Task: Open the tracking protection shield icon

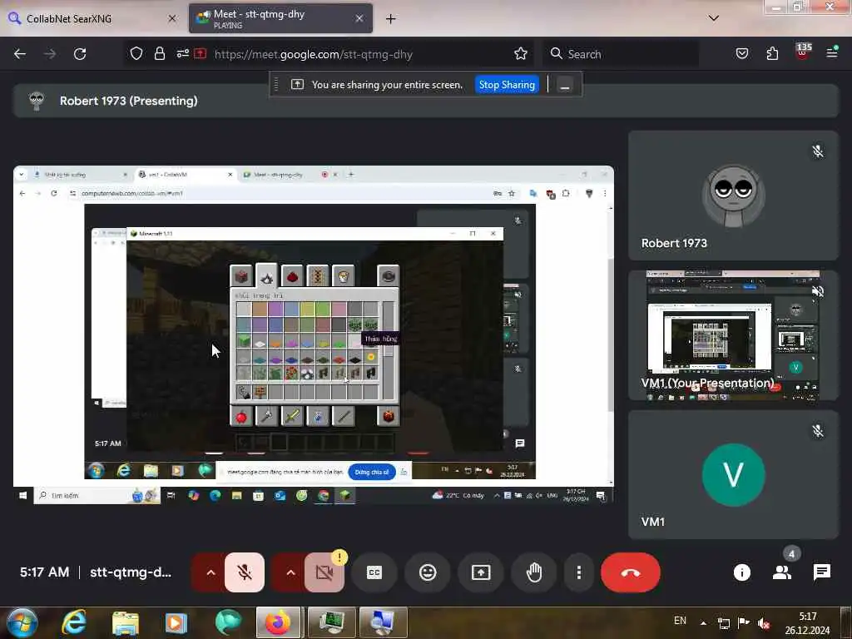Action: 136,54
